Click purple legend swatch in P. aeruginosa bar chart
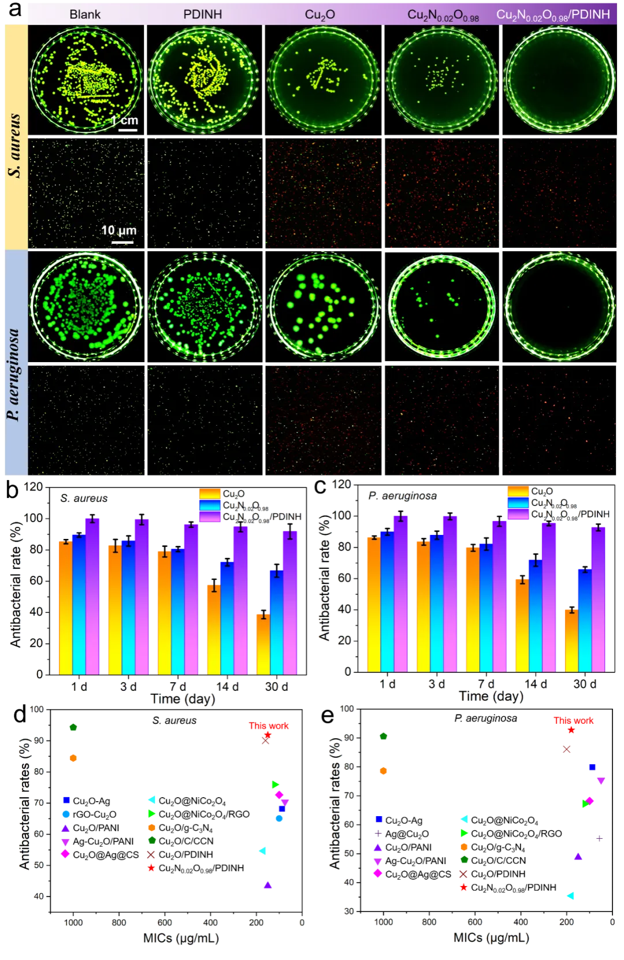624x960 pixels. click(x=518, y=514)
